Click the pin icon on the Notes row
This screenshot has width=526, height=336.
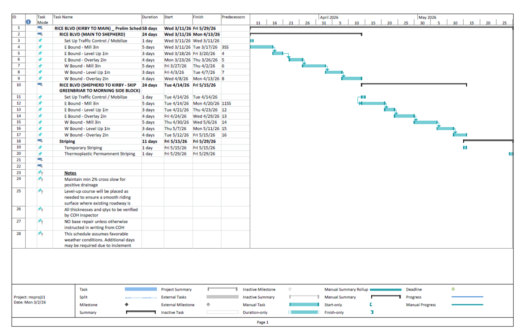tap(40, 173)
